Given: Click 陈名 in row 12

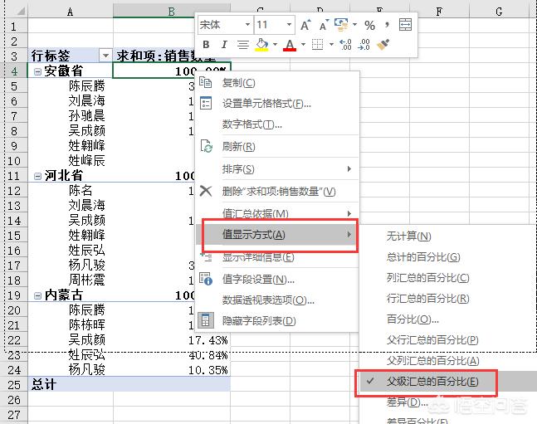Looking at the screenshot, I should [x=81, y=190].
